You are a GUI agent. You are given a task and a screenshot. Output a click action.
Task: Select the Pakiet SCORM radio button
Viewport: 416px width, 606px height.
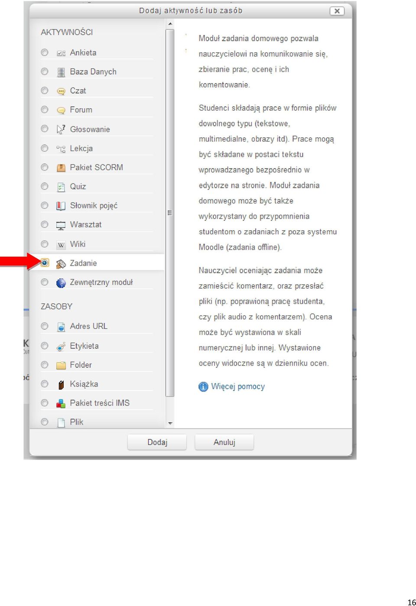point(45,167)
